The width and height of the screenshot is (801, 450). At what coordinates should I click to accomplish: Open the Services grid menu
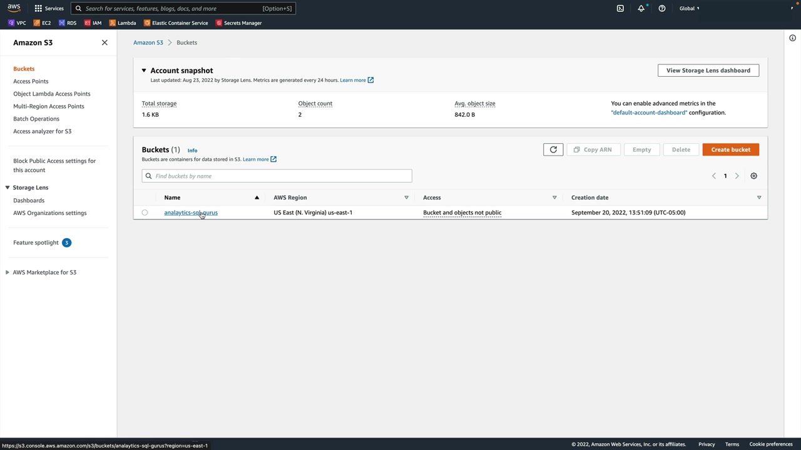pos(49,8)
